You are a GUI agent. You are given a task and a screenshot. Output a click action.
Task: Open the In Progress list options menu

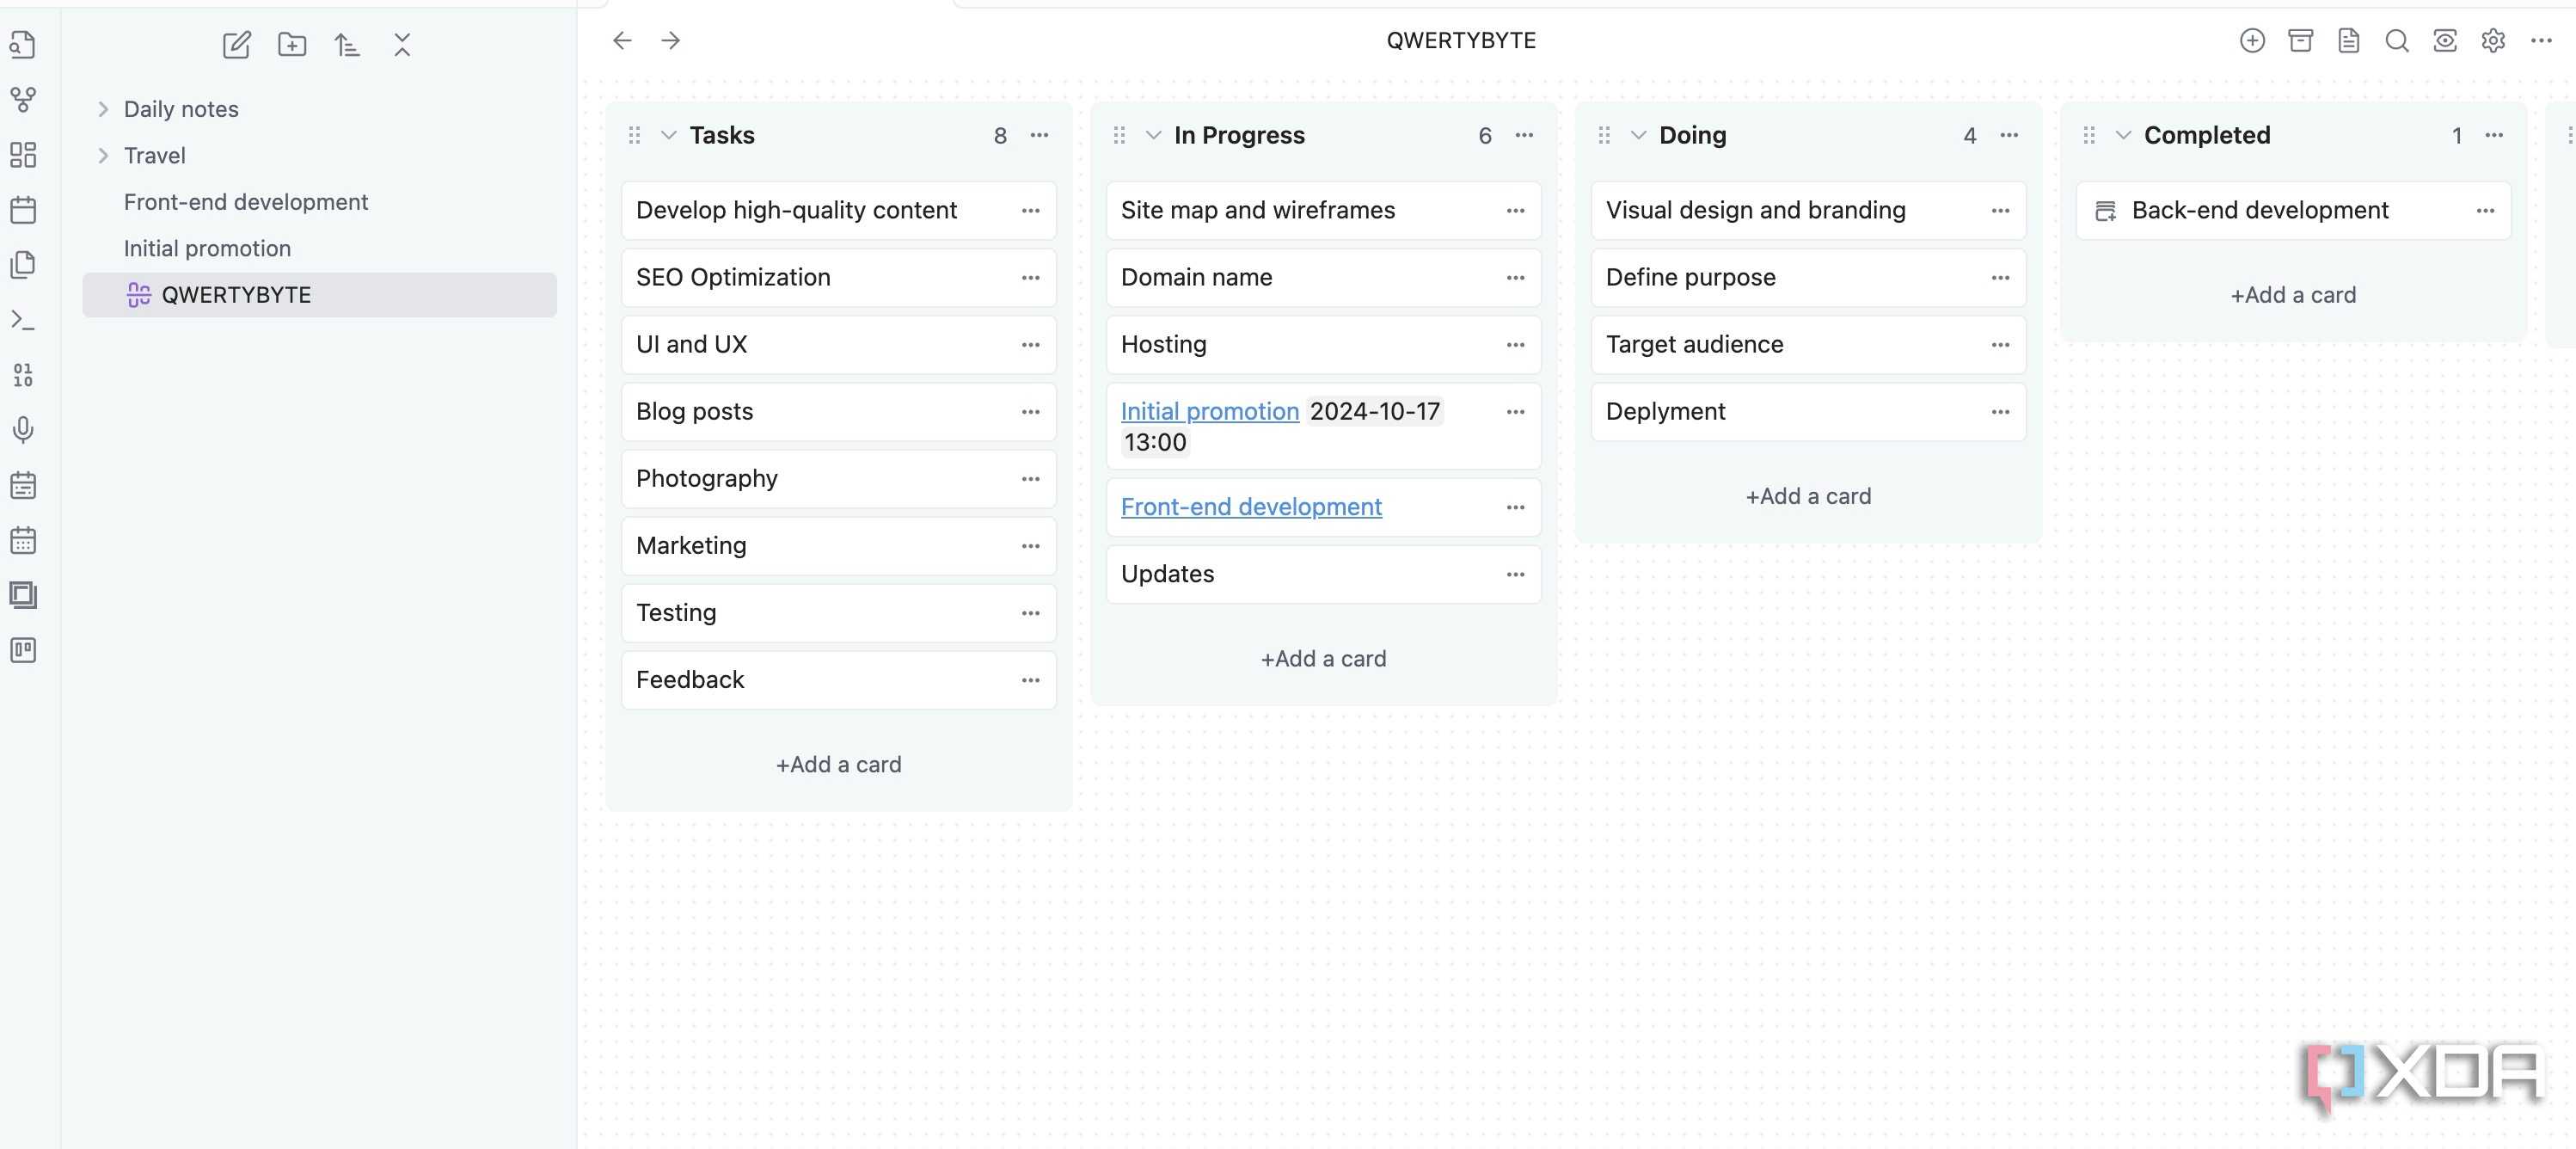coord(1524,135)
